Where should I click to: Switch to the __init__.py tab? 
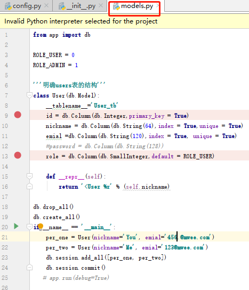click(81, 6)
